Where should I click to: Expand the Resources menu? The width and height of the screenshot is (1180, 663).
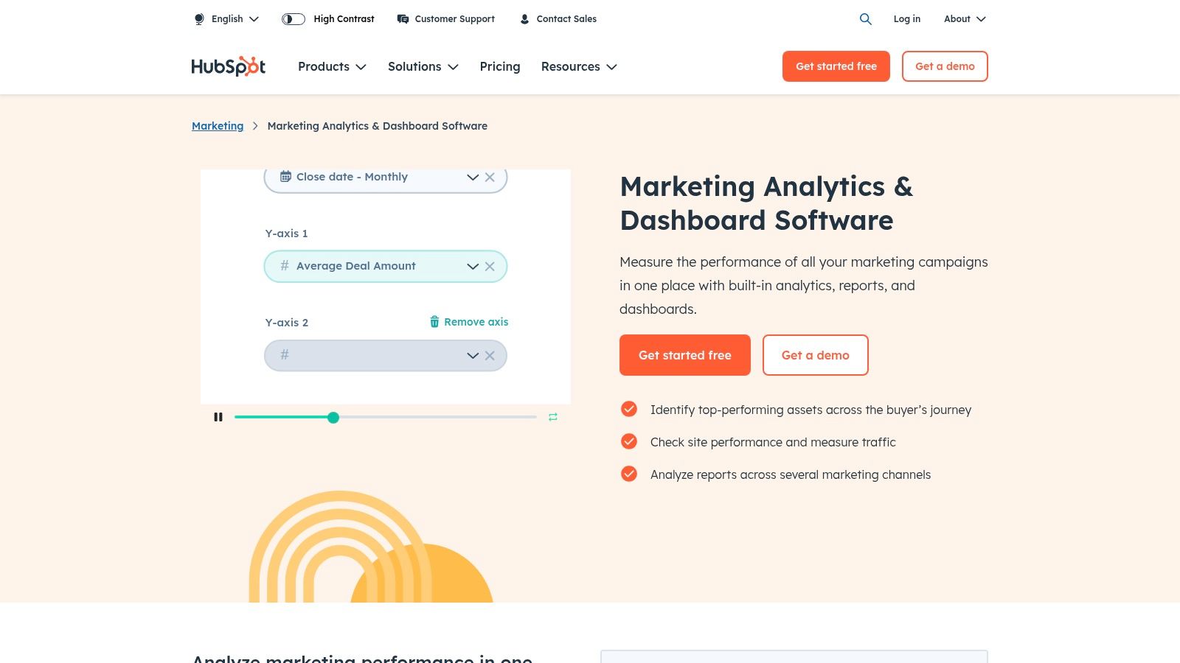(579, 66)
